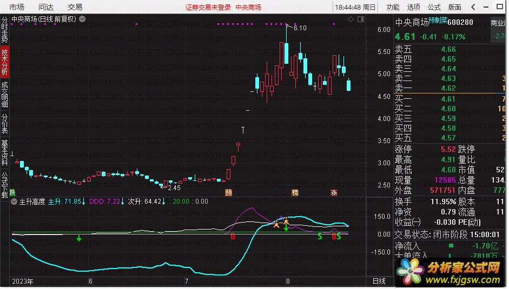Open the 版面 menu
This screenshot has width=509, height=289.
point(454,7)
